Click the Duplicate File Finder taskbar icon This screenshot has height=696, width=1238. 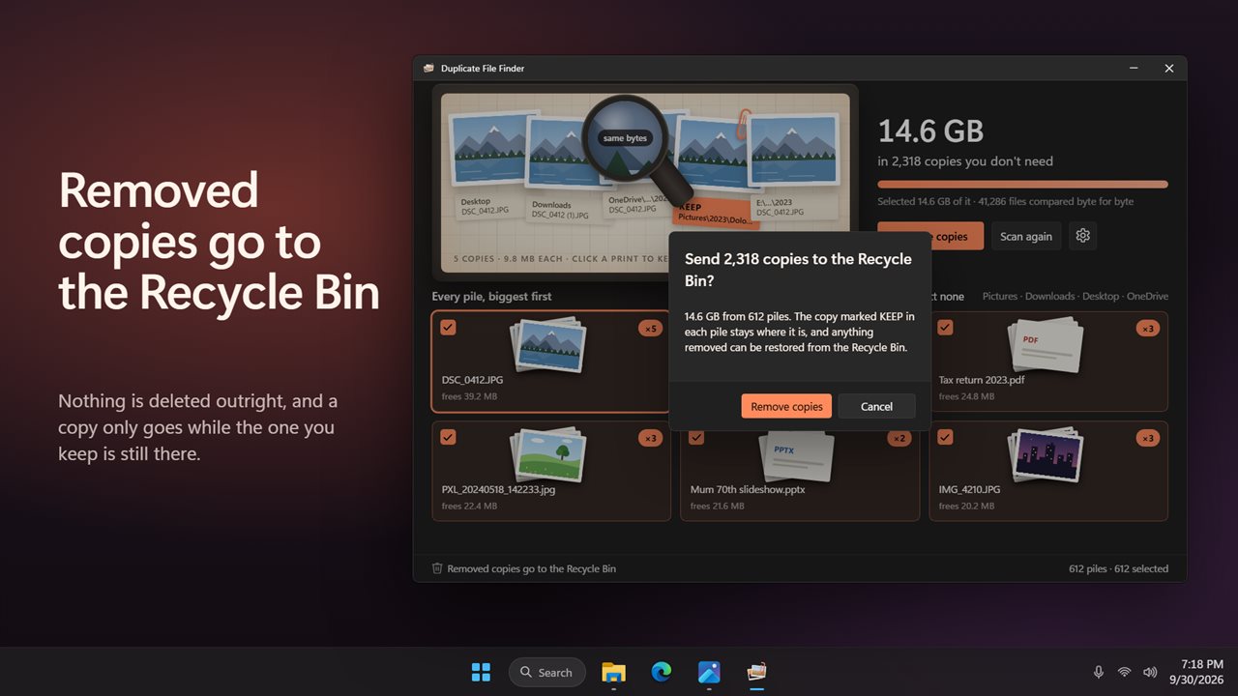[757, 672]
